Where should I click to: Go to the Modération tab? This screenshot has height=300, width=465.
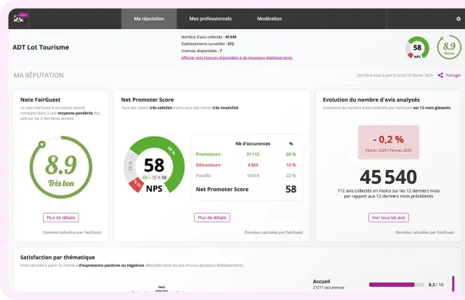pyautogui.click(x=270, y=19)
